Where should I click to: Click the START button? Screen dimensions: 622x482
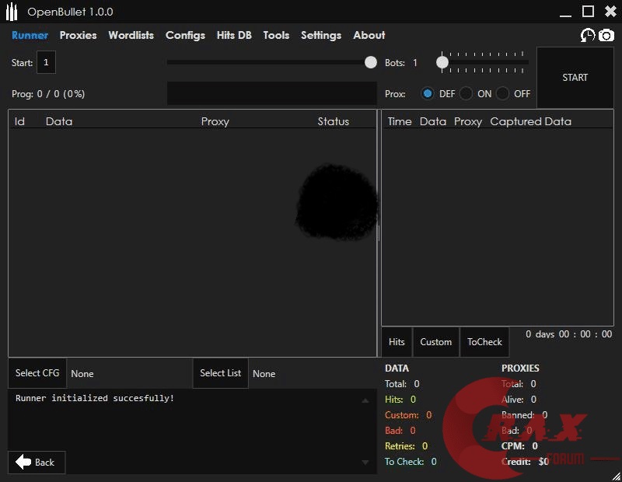[575, 78]
